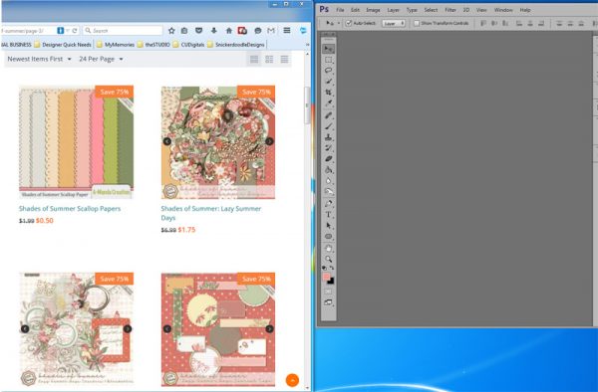The height and width of the screenshot is (392, 598).
Task: Show next image on Lazy Summer Days thumbnail
Action: coord(269,141)
